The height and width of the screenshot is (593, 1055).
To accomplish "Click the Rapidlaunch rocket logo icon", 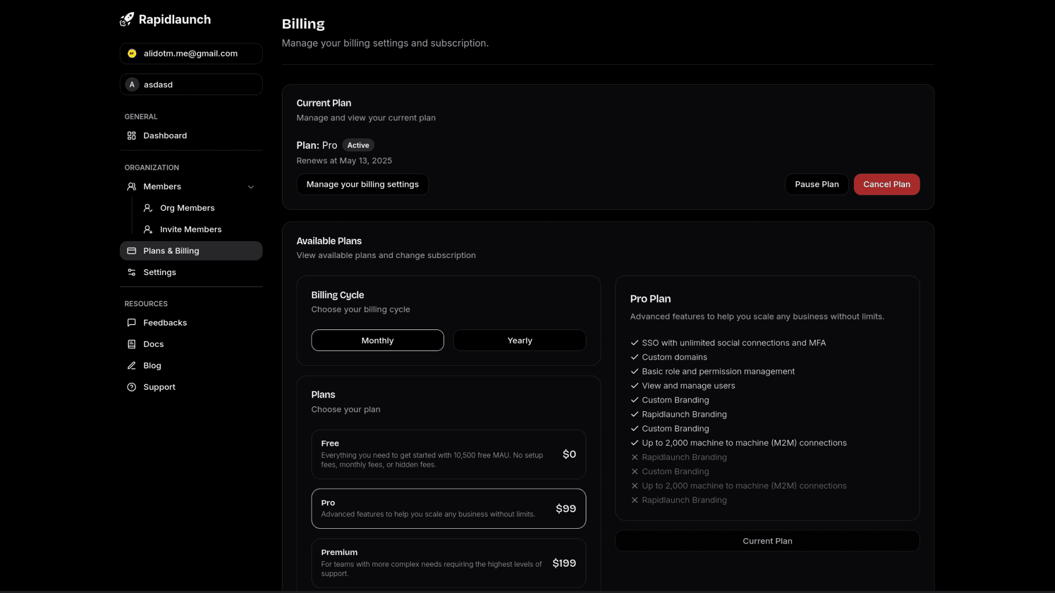I will coord(127,19).
